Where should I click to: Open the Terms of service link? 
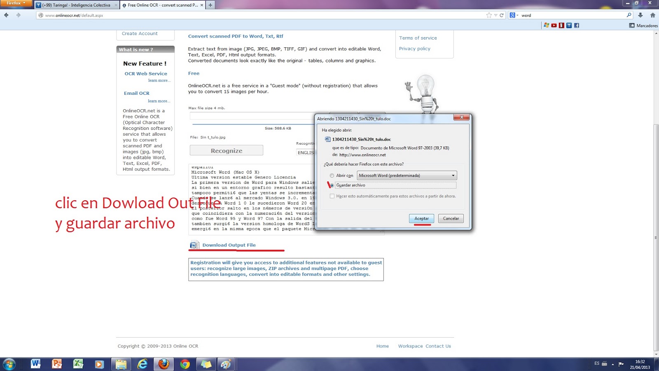coord(418,38)
